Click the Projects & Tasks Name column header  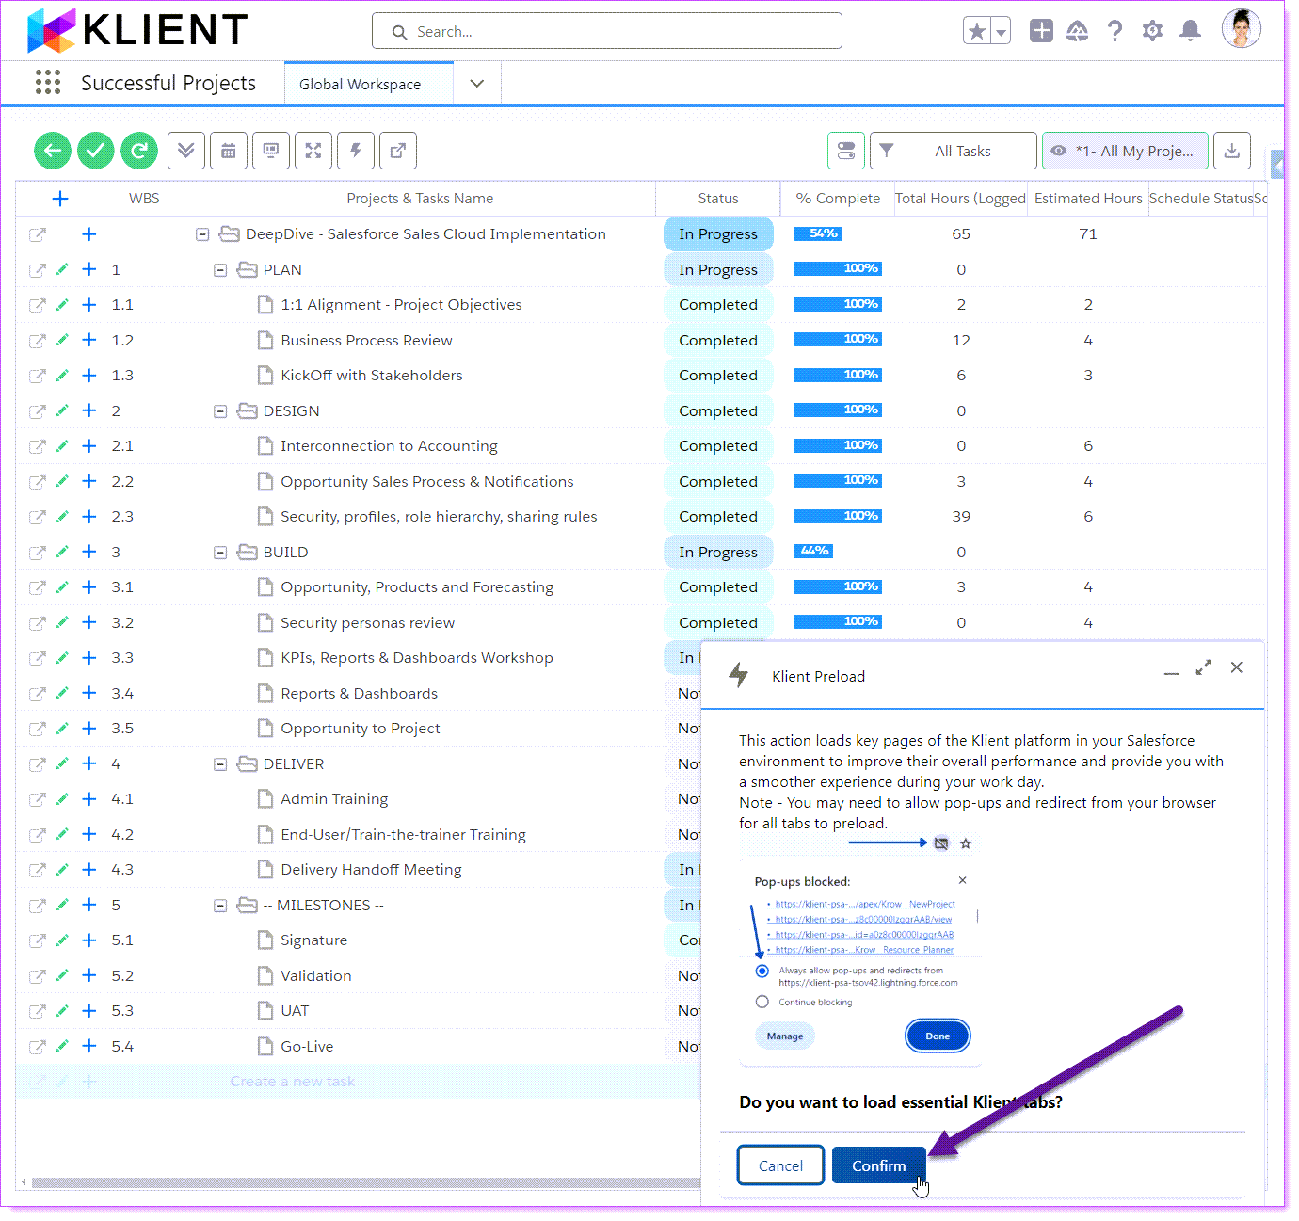pos(420,199)
